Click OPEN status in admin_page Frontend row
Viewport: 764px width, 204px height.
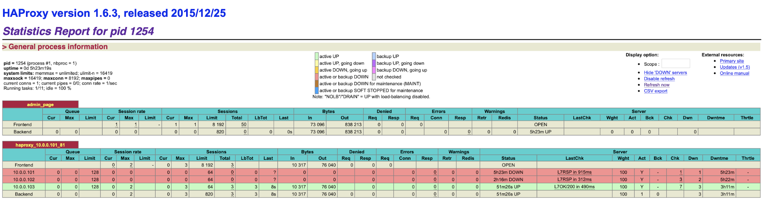pyautogui.click(x=540, y=125)
